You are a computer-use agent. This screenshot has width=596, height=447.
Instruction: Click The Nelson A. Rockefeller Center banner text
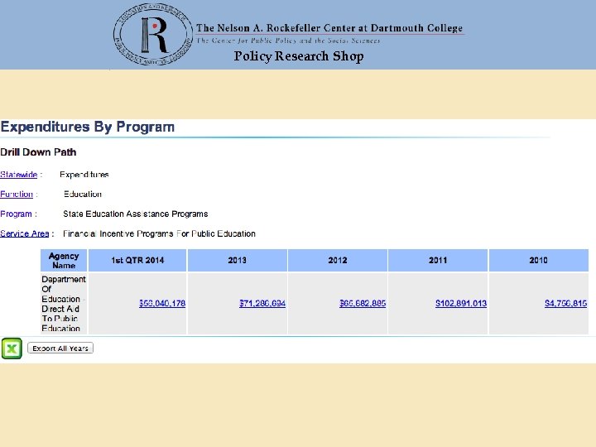329,28
